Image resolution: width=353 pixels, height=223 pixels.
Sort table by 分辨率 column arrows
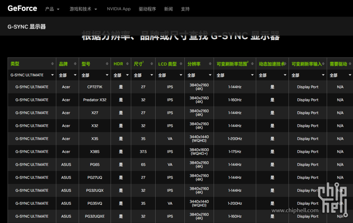pos(210,64)
